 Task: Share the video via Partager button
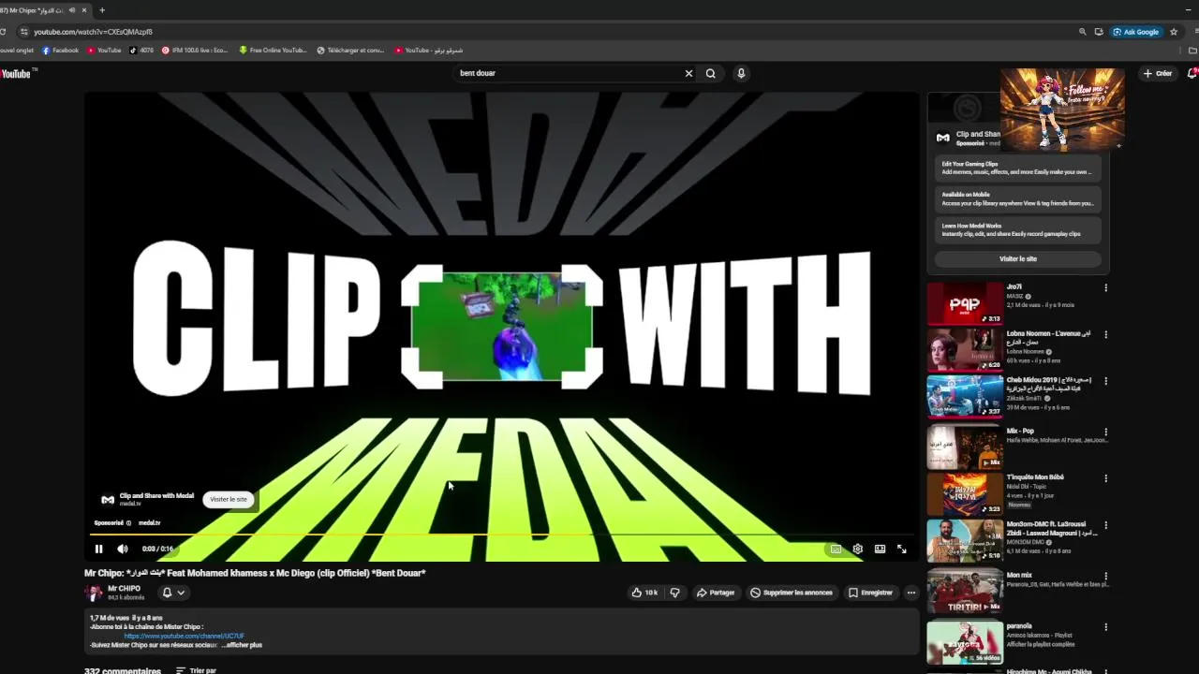click(715, 593)
